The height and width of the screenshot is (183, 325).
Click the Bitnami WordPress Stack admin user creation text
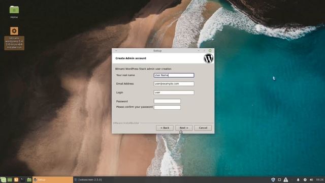[143, 69]
